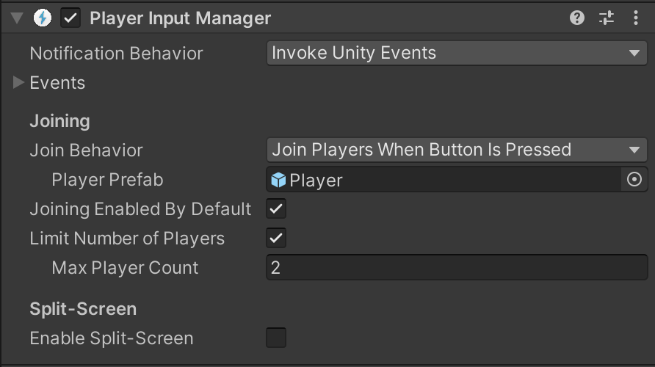Open object picker for Player Prefab
The image size is (655, 367).
[634, 180]
